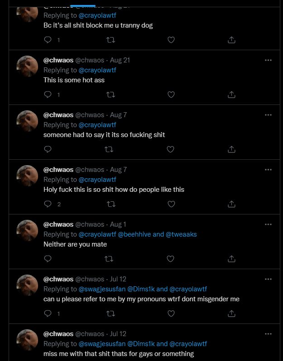
Task: Open more options on the Aug 1 tweet
Action: 268,224
